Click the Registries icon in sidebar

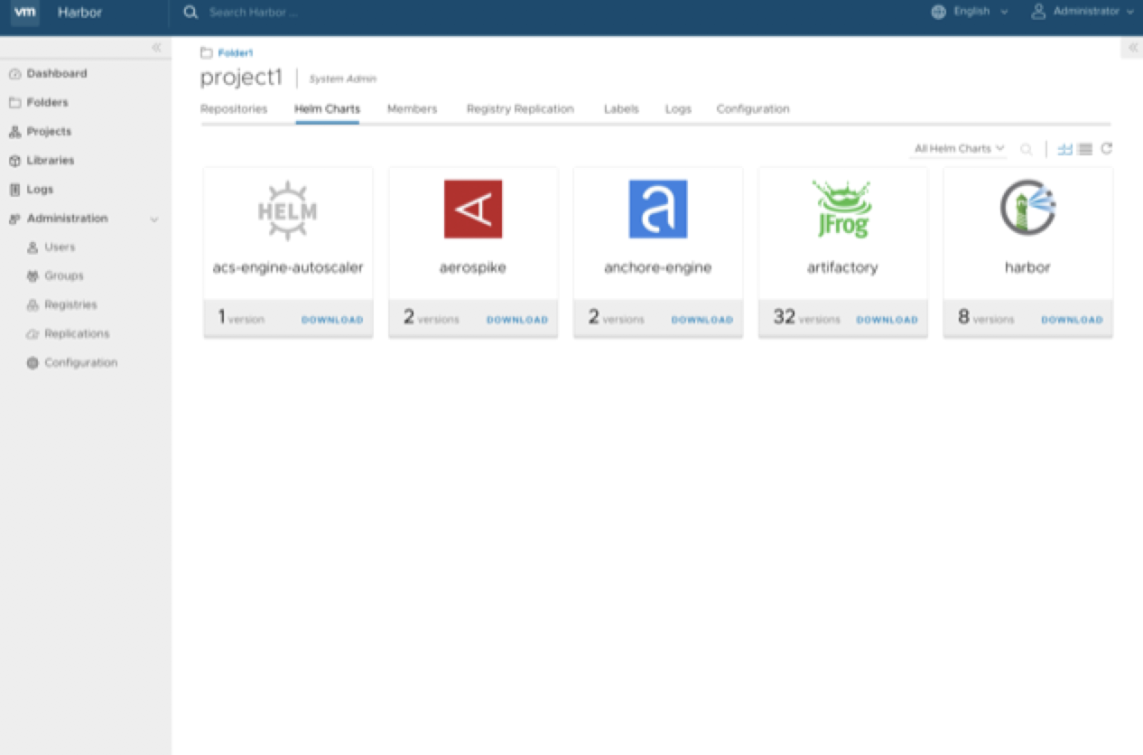33,305
